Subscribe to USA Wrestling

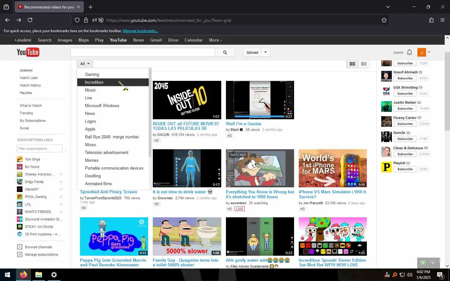[405, 94]
